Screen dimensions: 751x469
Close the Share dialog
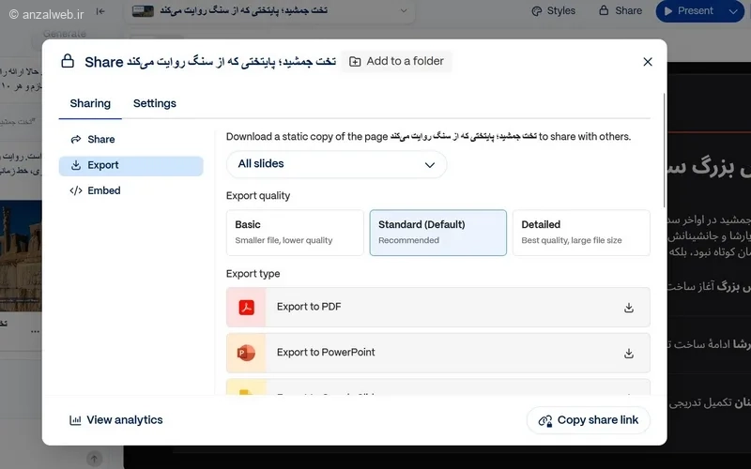coord(648,62)
